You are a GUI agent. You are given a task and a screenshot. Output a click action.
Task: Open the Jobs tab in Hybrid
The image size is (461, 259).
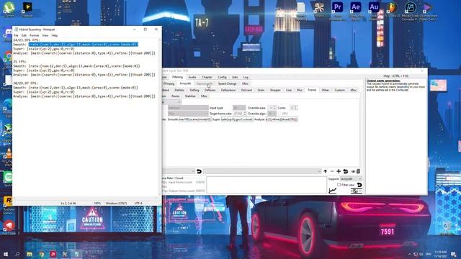(235, 77)
